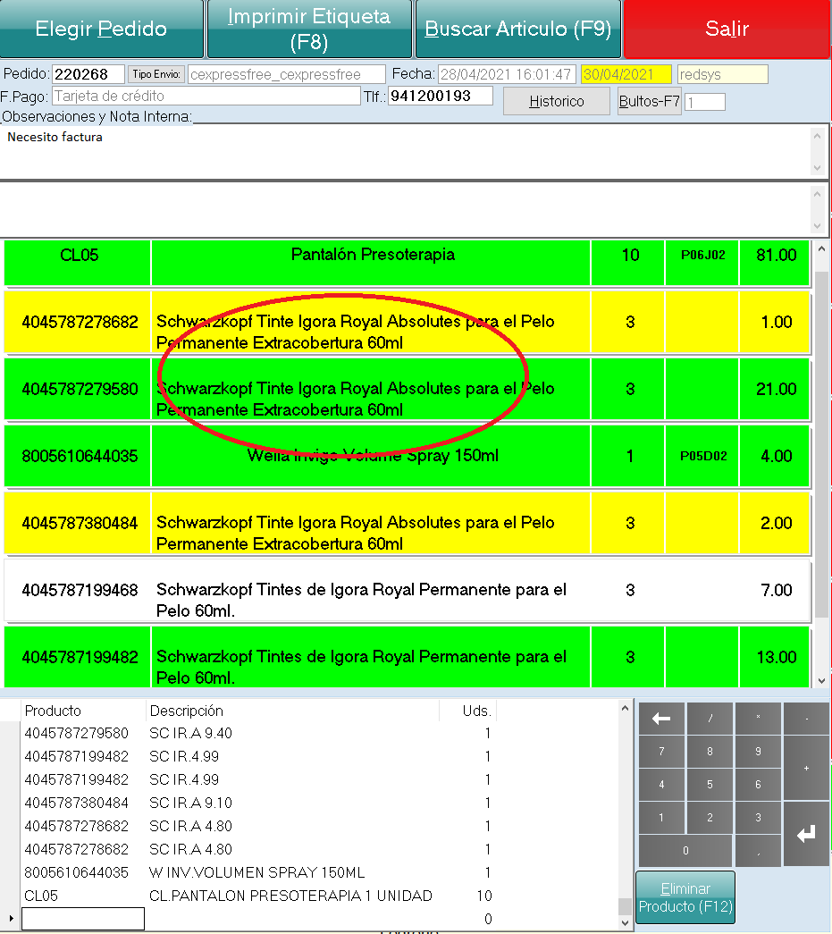Open the Historico view
Viewport: 832px width, 934px height.
[x=556, y=101]
